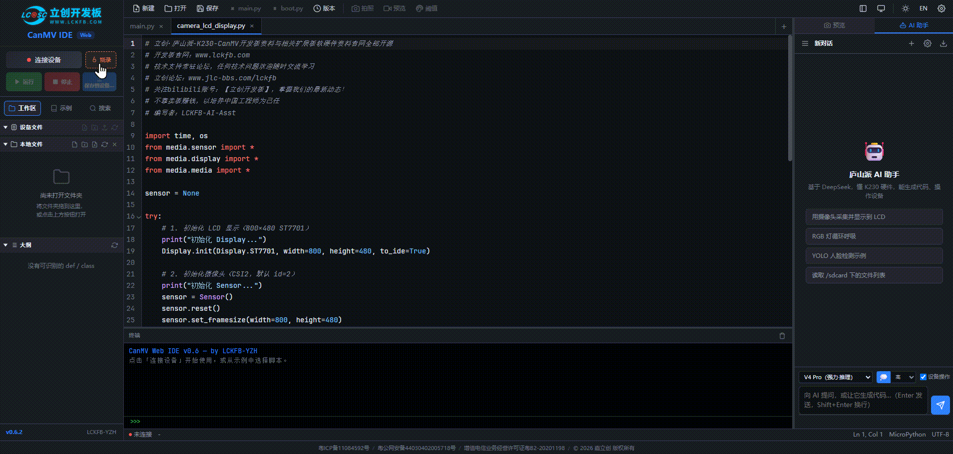
Task: Click the 连接设备 connect device button
Action: (x=44, y=60)
